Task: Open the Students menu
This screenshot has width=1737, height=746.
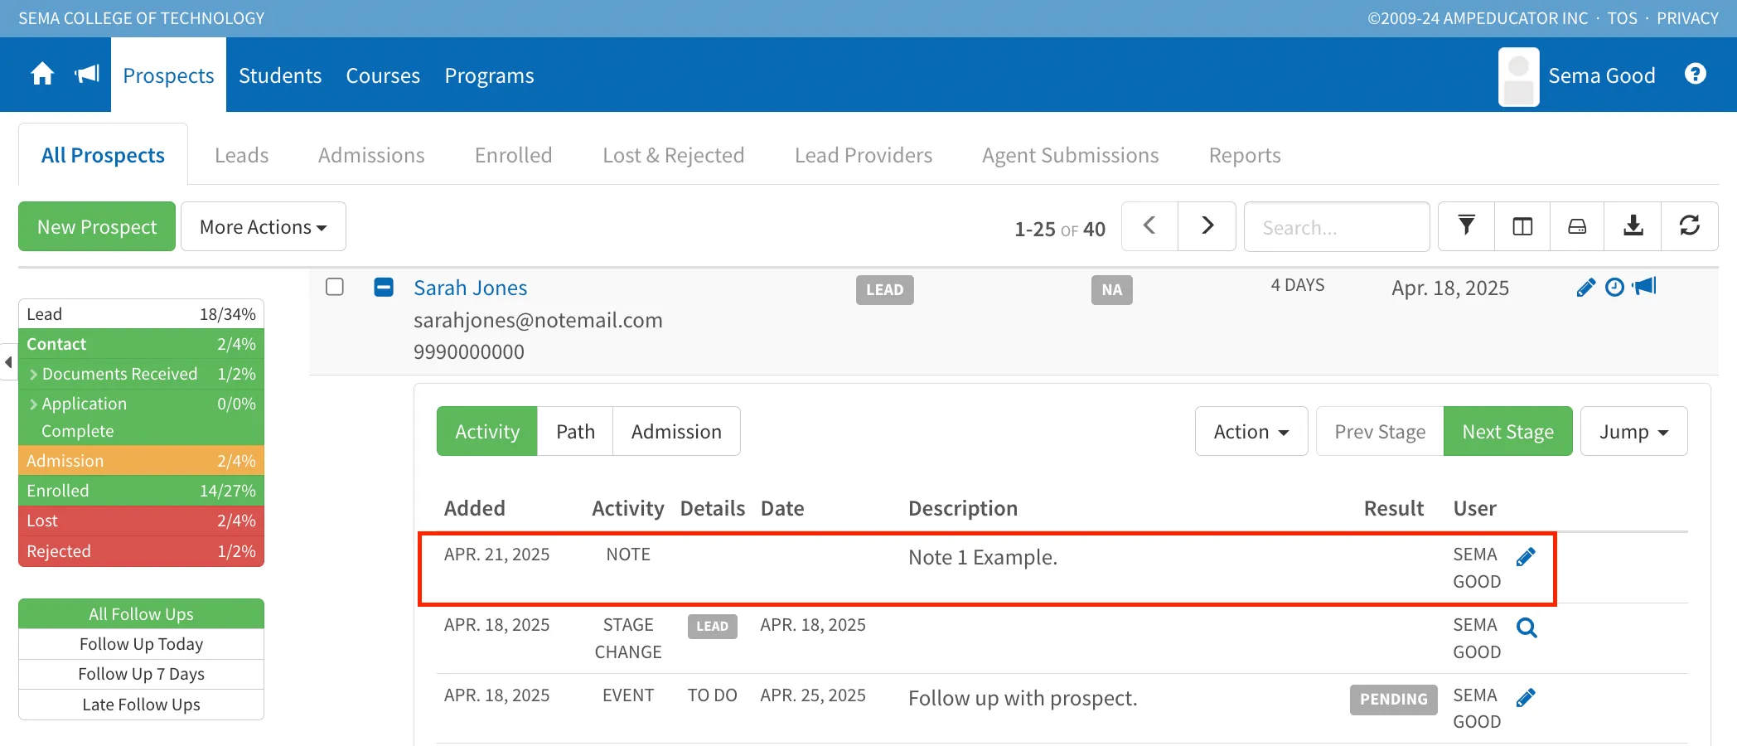Action: click(280, 75)
